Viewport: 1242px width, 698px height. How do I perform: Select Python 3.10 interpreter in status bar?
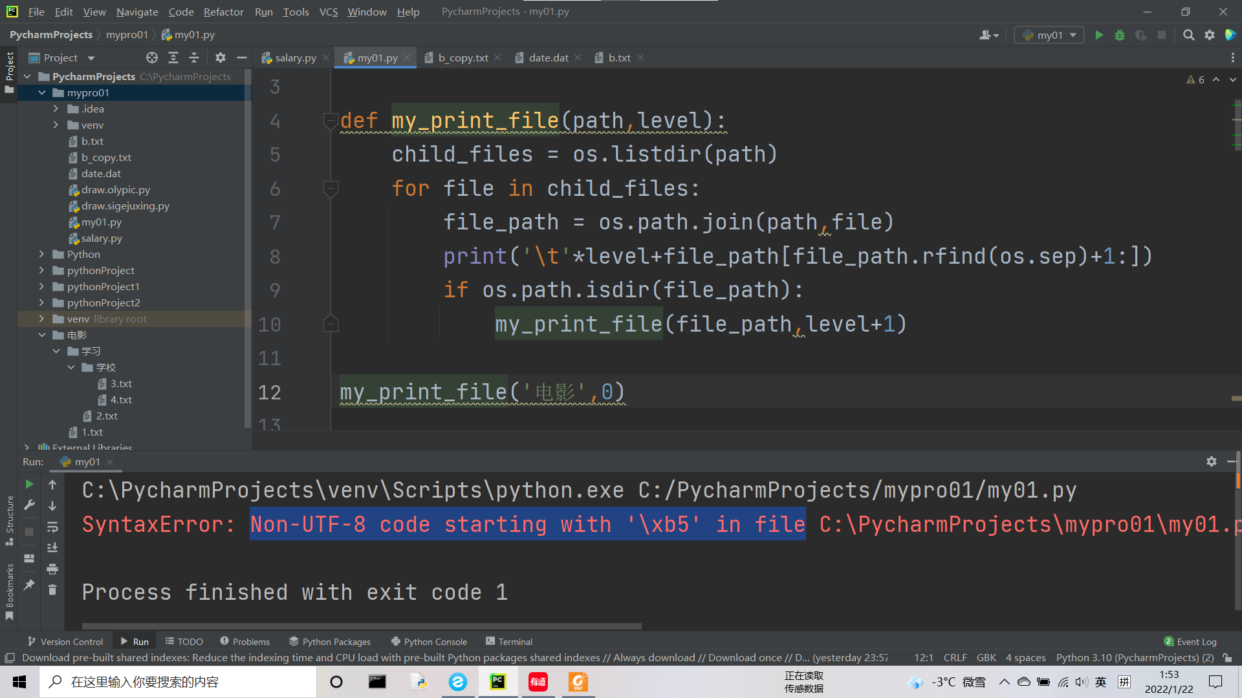pos(1135,657)
